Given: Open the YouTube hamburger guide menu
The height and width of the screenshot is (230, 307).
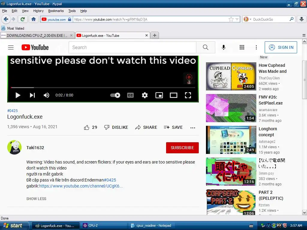Looking at the screenshot, I should 11,47.
